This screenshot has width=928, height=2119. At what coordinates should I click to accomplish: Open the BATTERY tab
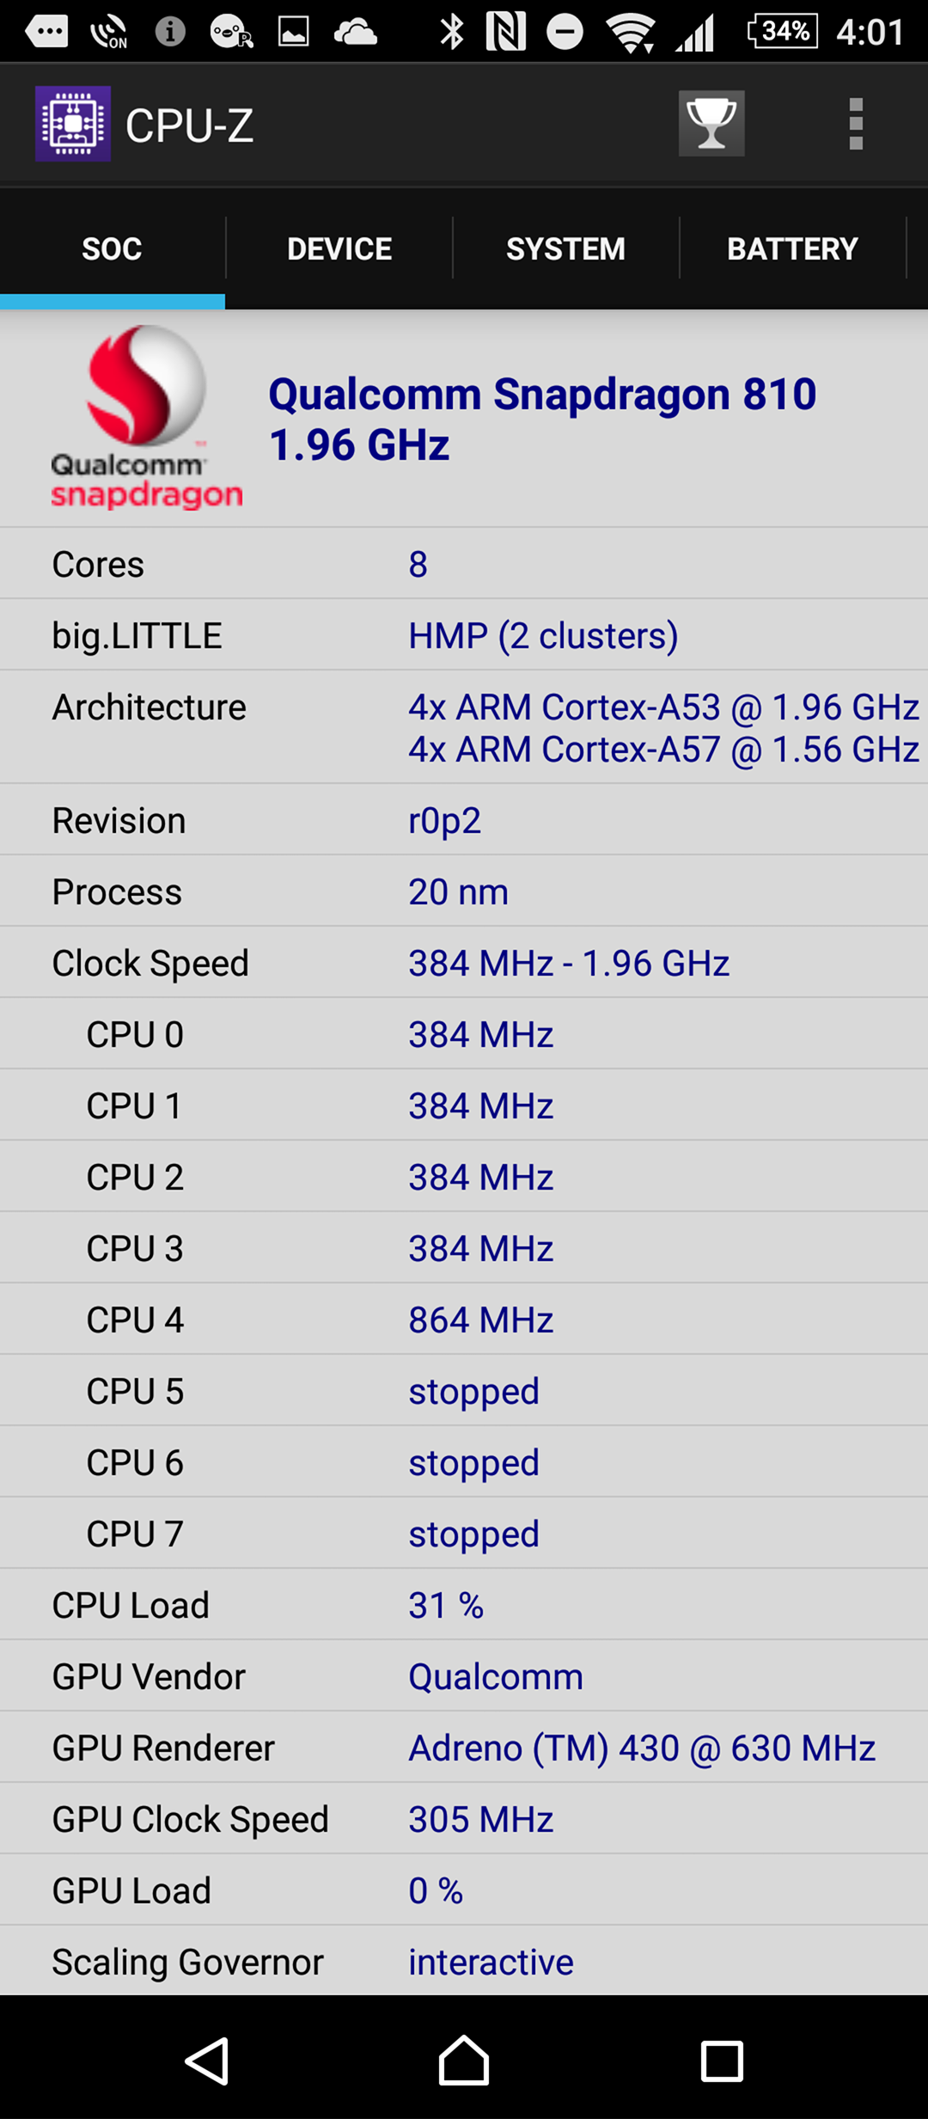pos(792,249)
